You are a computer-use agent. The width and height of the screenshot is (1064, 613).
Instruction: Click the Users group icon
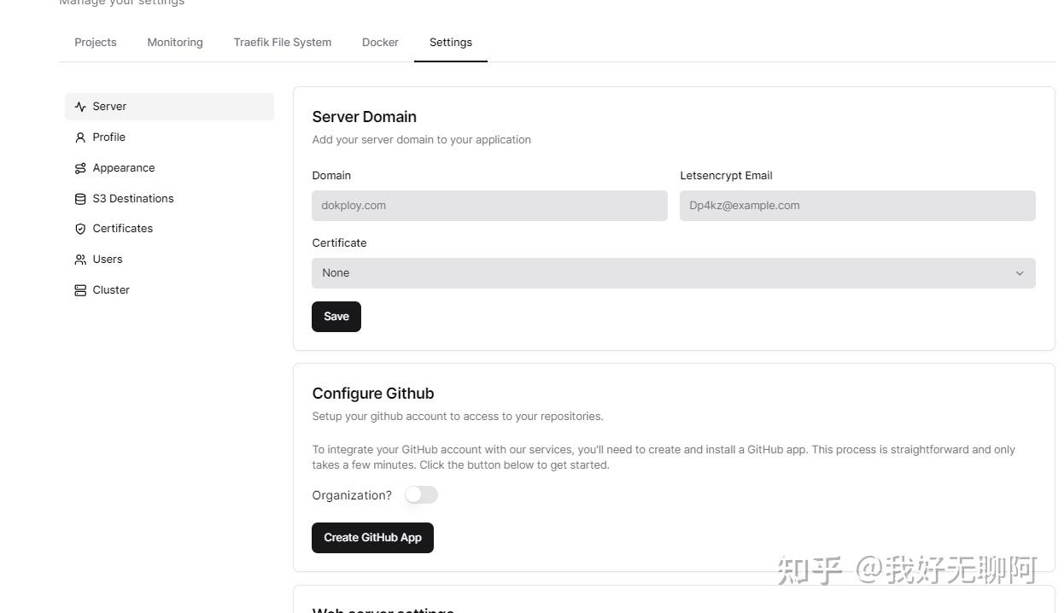[79, 259]
